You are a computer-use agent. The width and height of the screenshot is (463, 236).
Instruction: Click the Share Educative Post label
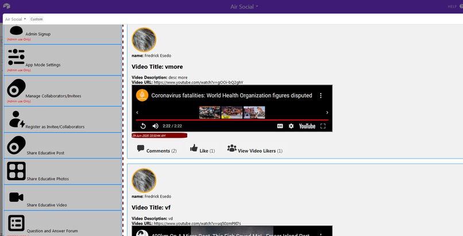(x=45, y=153)
